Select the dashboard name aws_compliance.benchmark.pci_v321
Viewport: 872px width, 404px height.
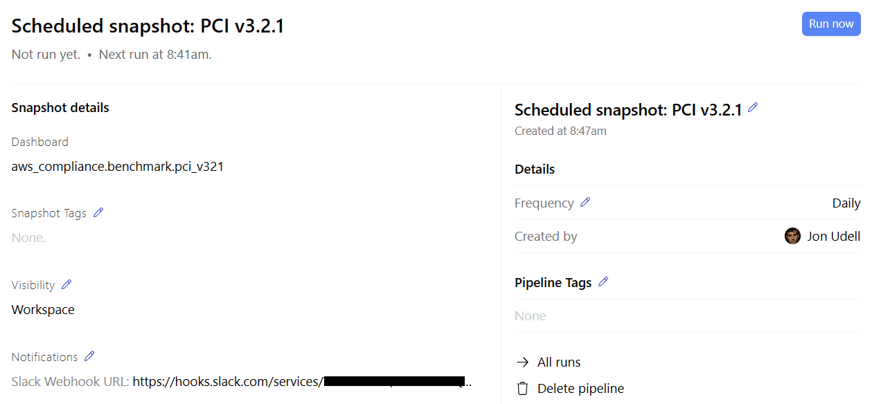[x=117, y=166]
